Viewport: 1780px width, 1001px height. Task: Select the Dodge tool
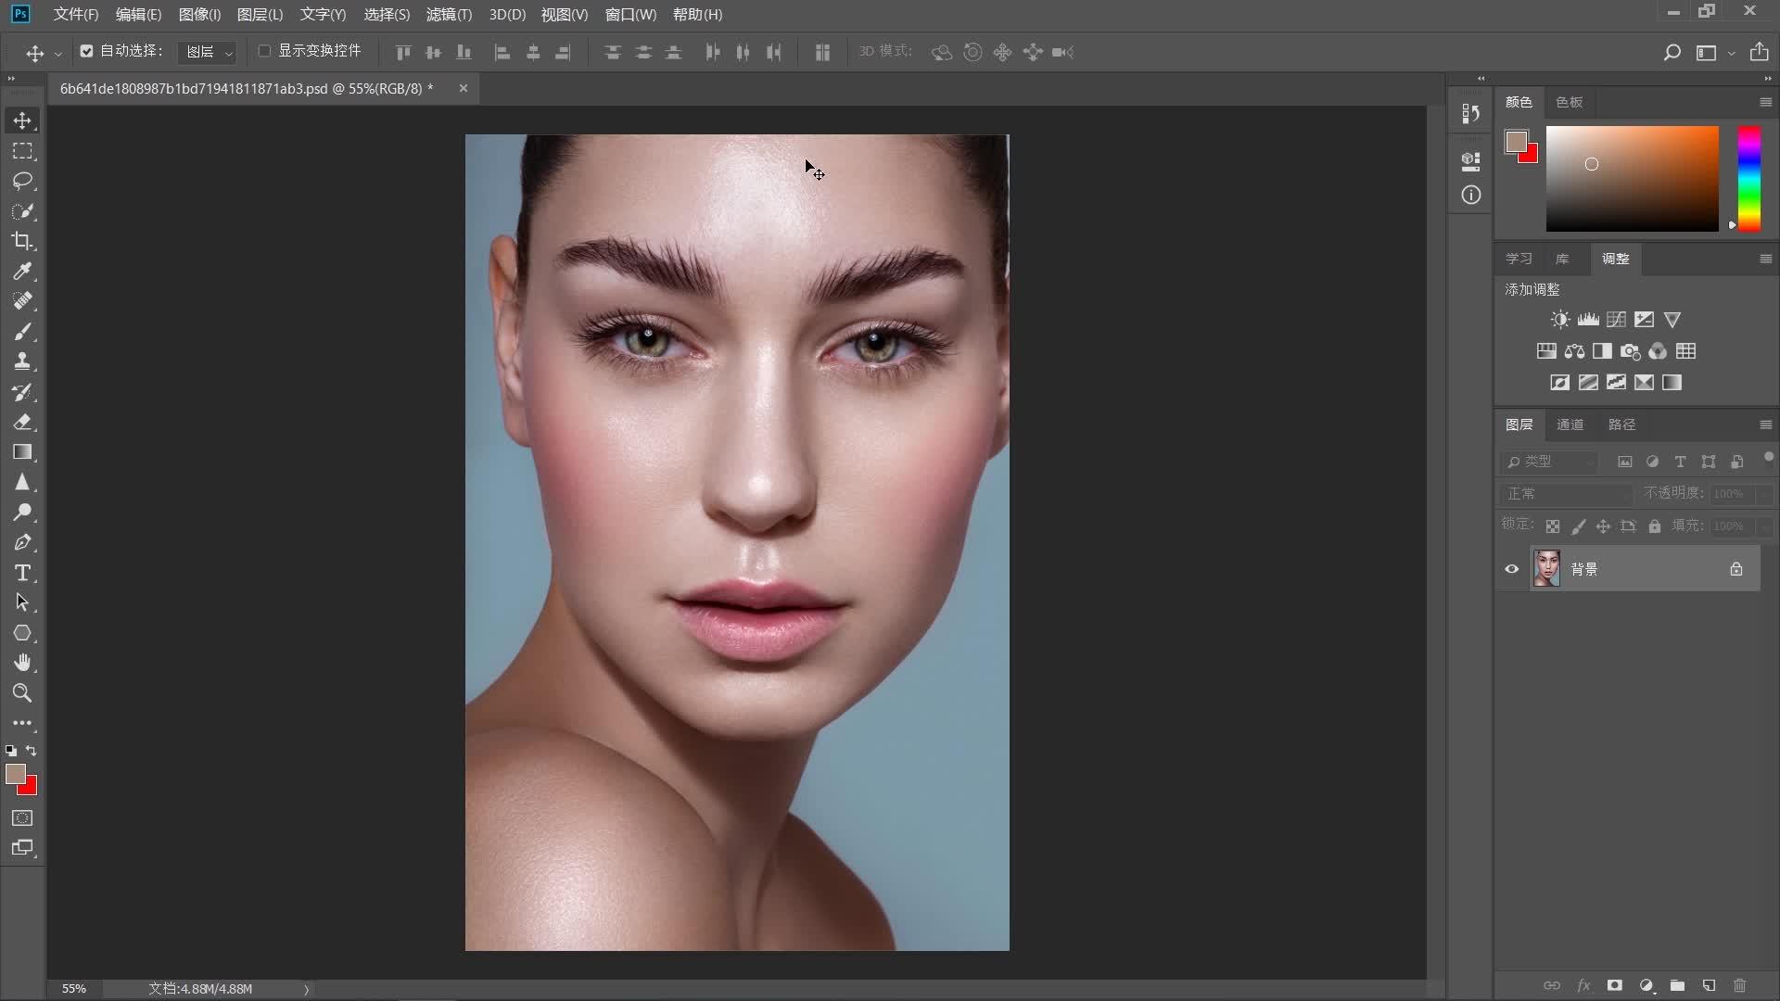click(22, 513)
